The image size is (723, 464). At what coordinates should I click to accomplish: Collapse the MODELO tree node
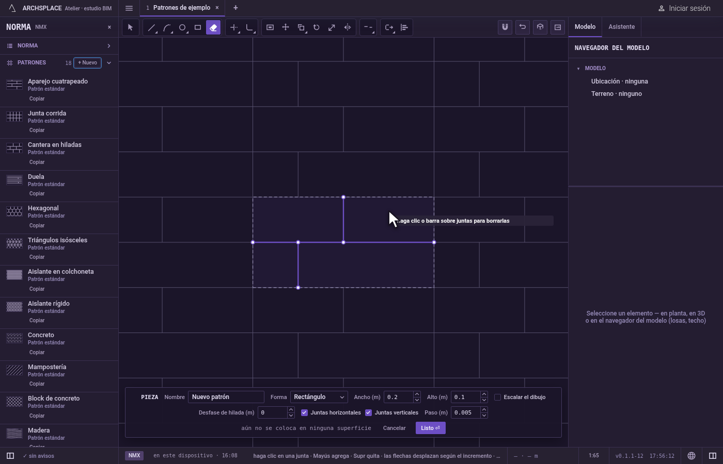coord(578,69)
